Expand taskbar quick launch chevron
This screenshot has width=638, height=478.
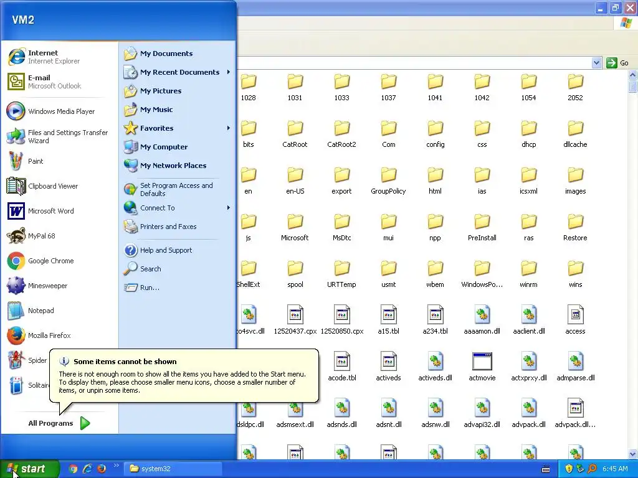116,466
